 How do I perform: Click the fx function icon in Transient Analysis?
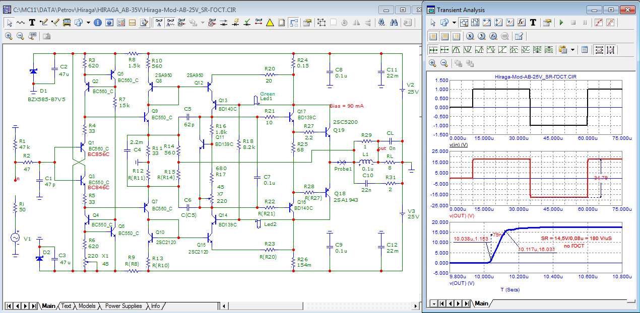[522, 23]
